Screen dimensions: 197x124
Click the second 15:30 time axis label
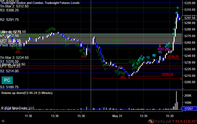click(x=170, y=116)
